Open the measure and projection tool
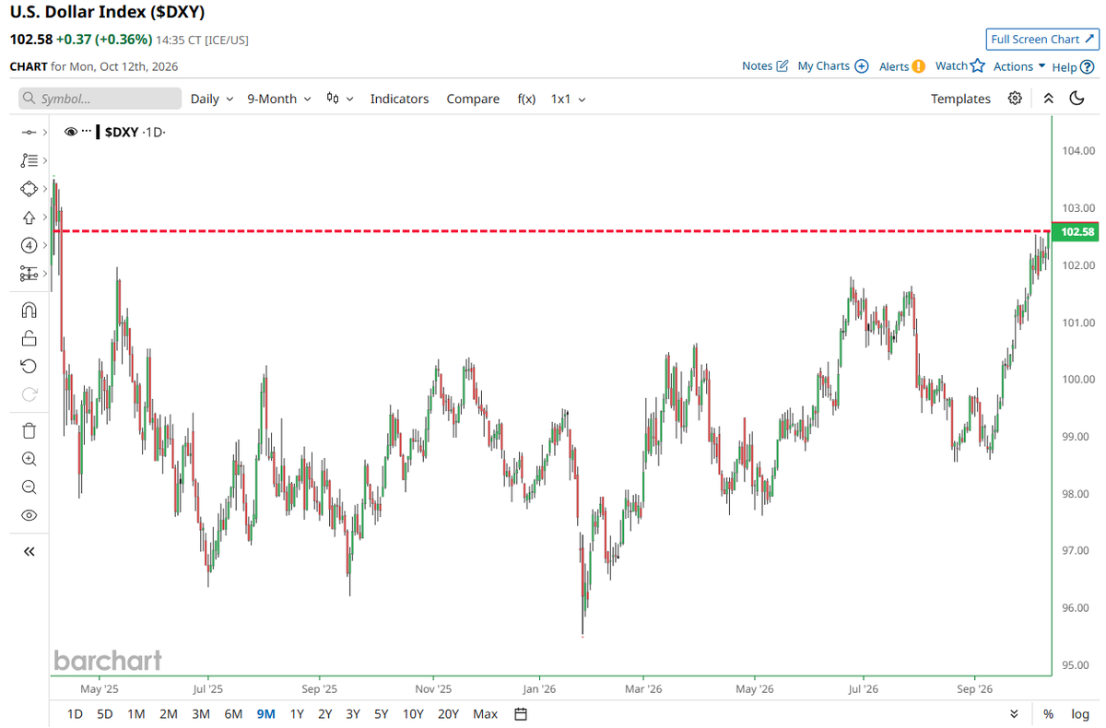The height and width of the screenshot is (728, 1106). coord(29,274)
